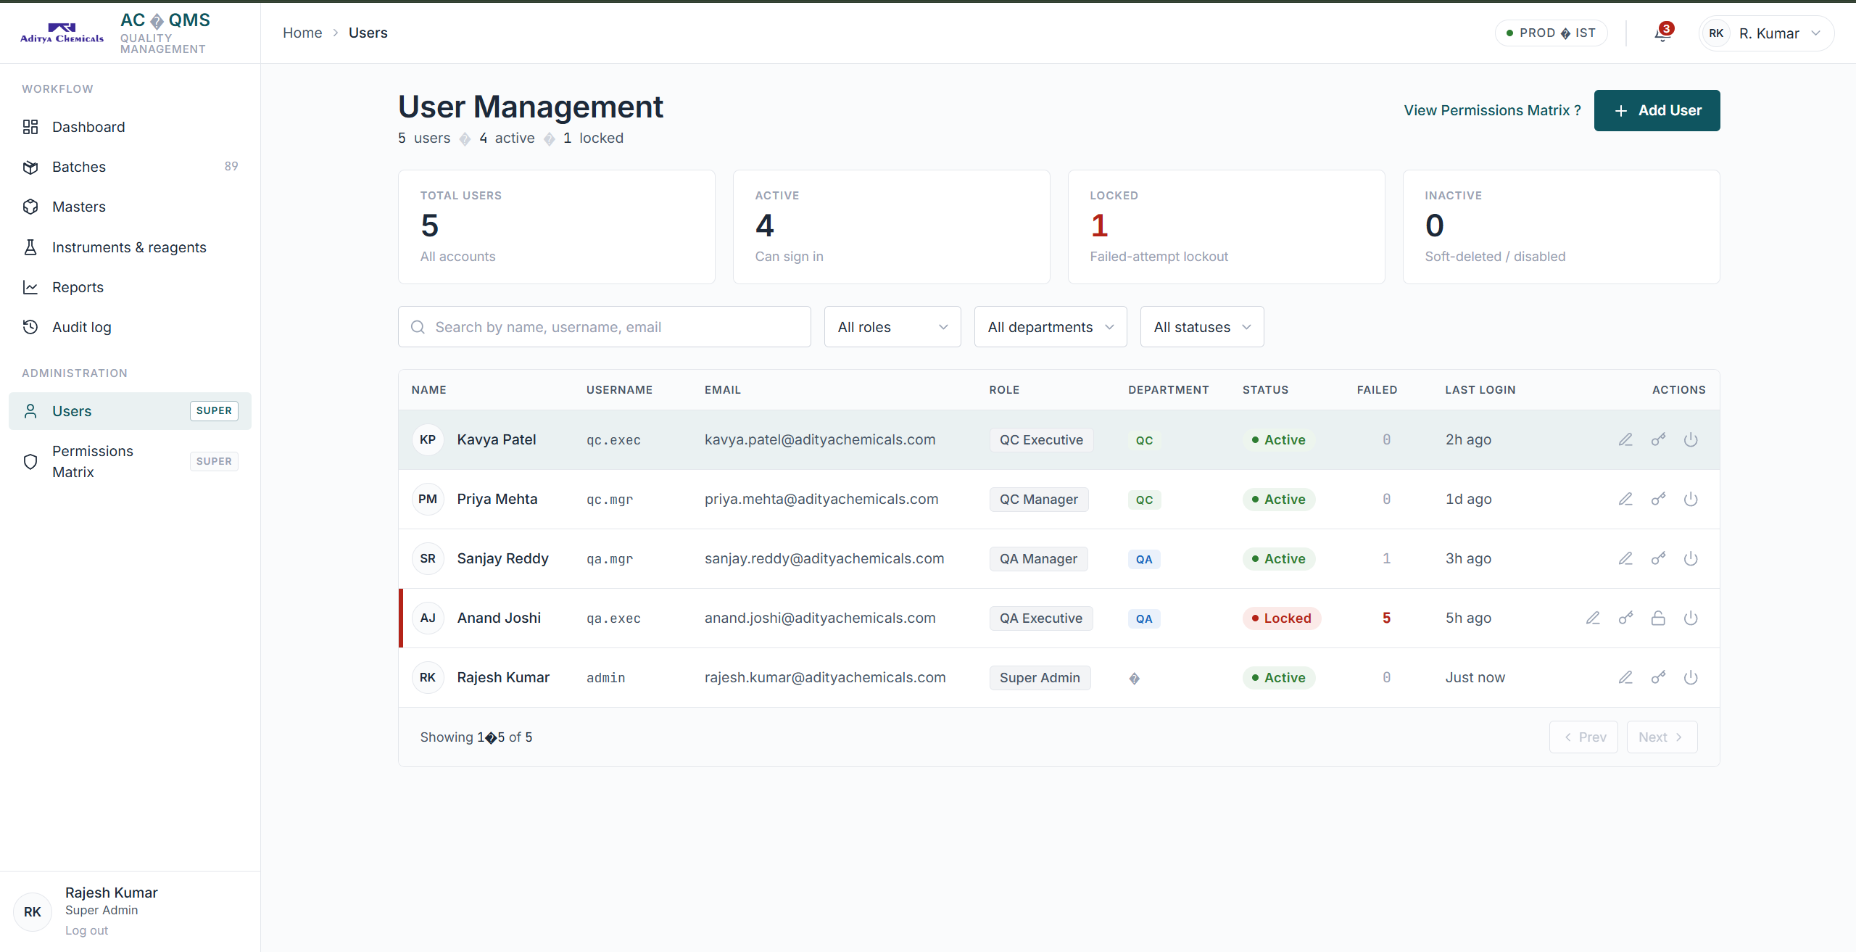Expand R. Kumar account menu
This screenshot has width=1856, height=952.
click(1766, 33)
